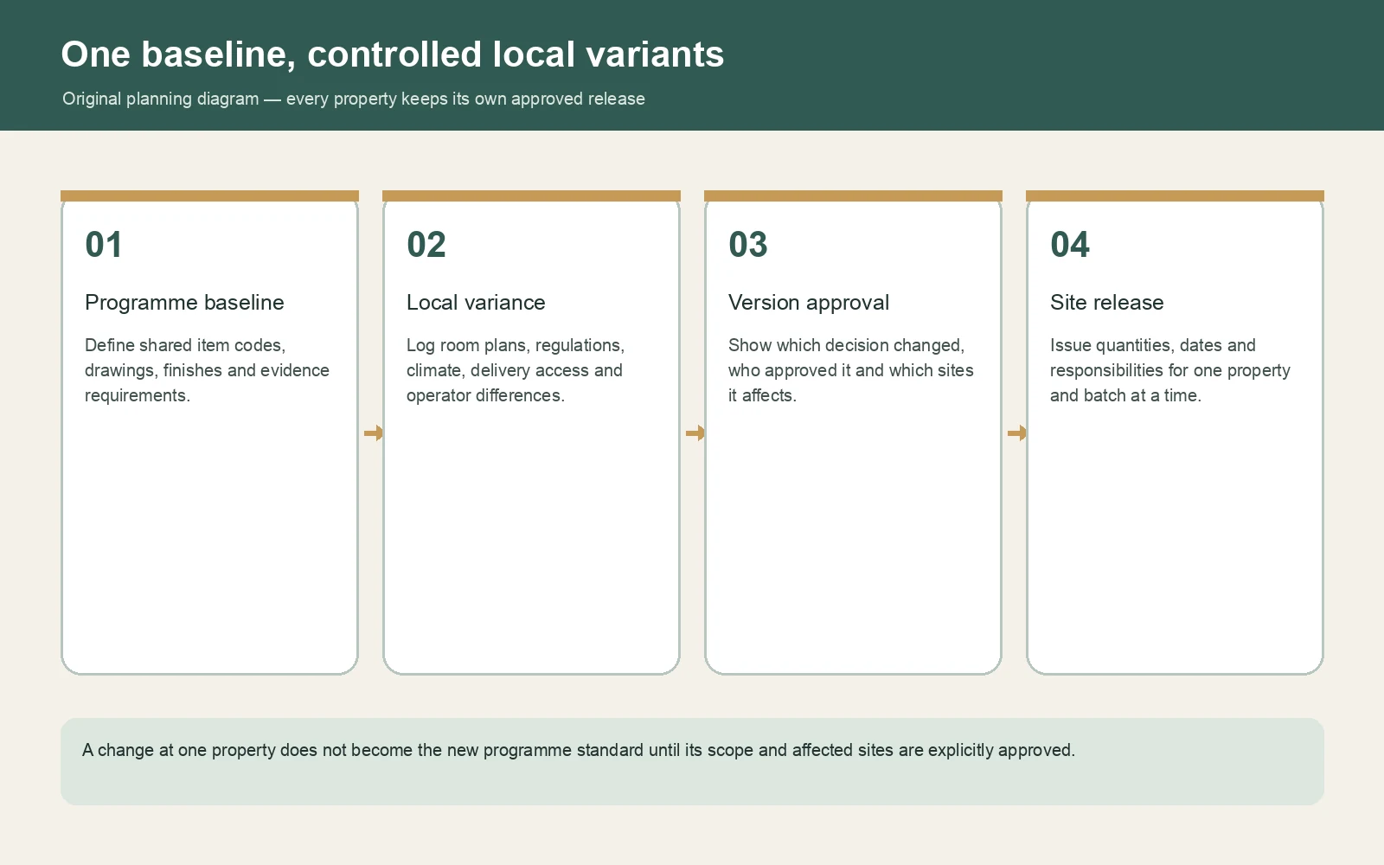Select the 'Programme baseline' heading
The height and width of the screenshot is (865, 1384).
click(x=184, y=303)
